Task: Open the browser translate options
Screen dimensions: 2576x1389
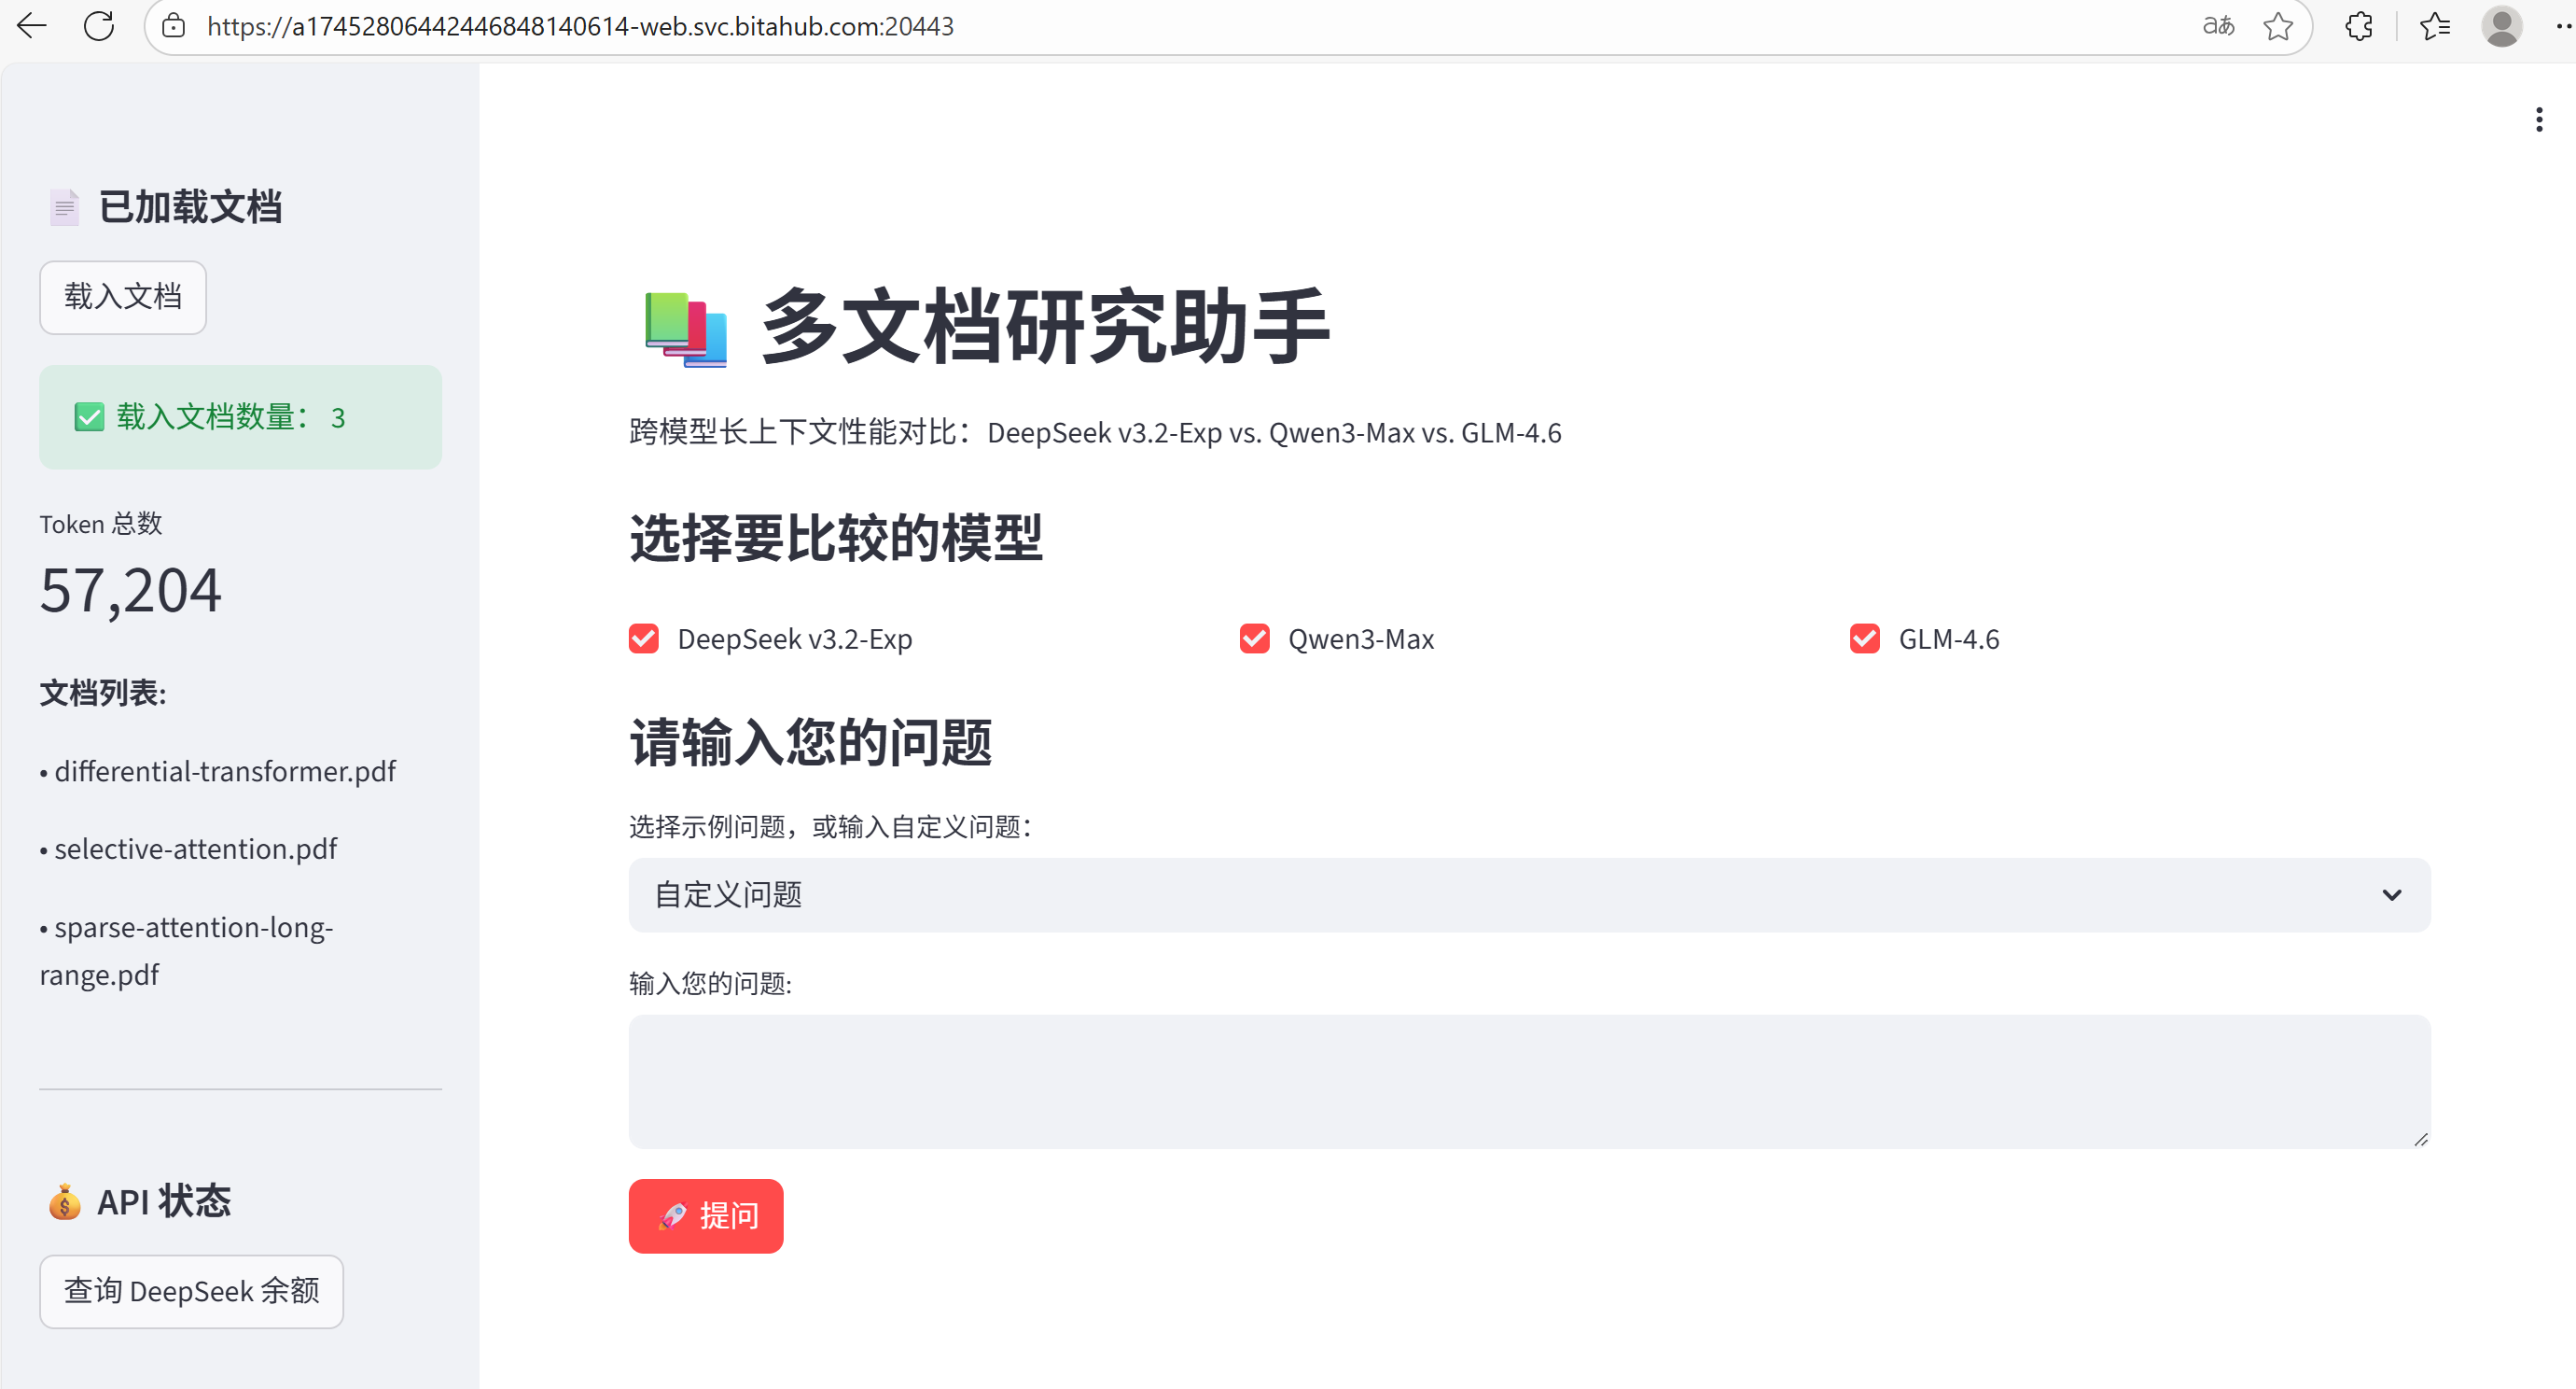Action: (x=2218, y=26)
